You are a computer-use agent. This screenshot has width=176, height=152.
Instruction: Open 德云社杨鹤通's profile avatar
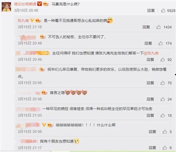(6, 7)
